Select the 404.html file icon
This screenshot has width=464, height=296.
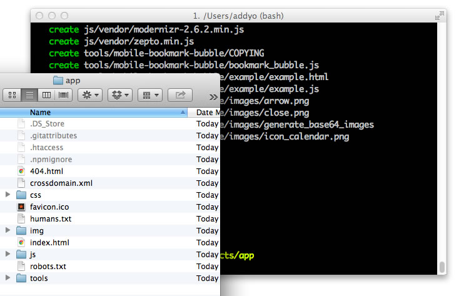[x=21, y=171]
